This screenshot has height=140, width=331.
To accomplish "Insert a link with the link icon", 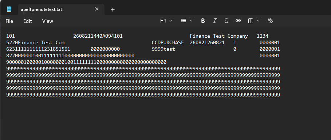I will [x=238, y=21].
